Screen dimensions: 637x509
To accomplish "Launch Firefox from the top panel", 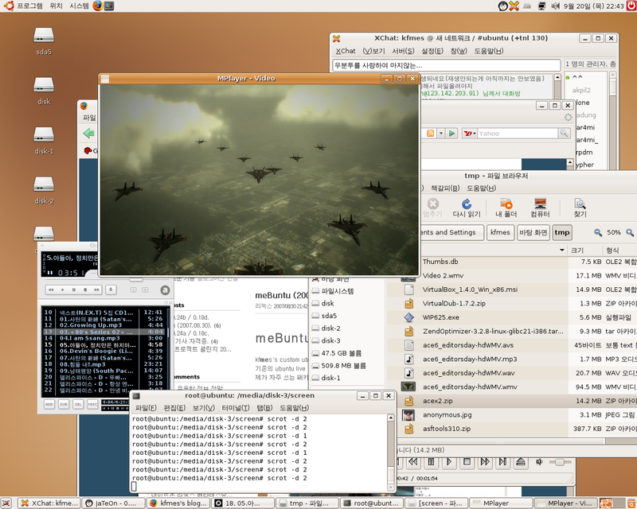I will 97,6.
